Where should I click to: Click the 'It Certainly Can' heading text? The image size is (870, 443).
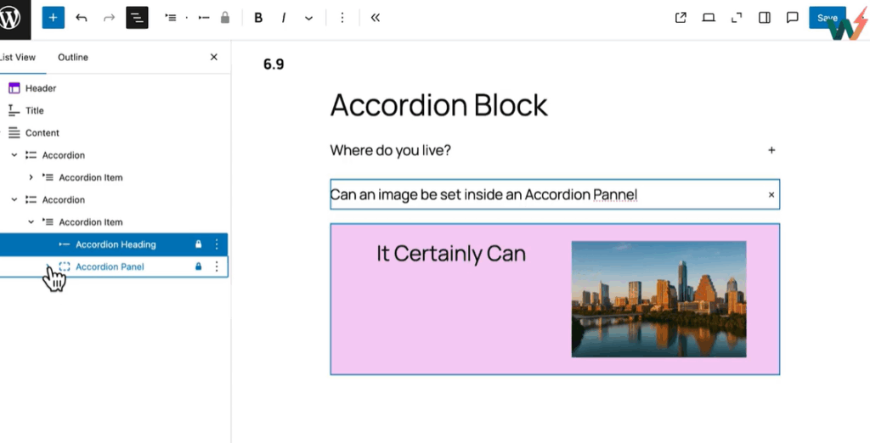click(x=451, y=254)
